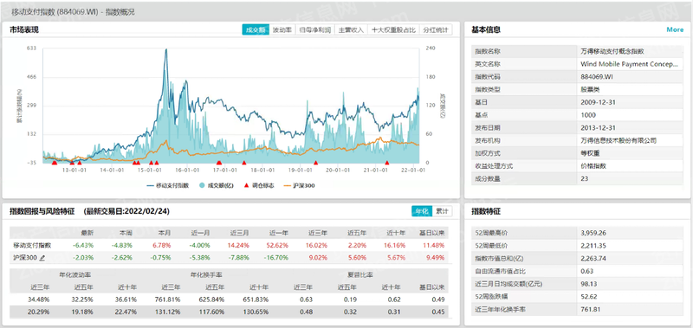The height and width of the screenshot is (328, 693).
Task: Click the truncated Wind Mobile Payment Concept name
Action: (629, 64)
